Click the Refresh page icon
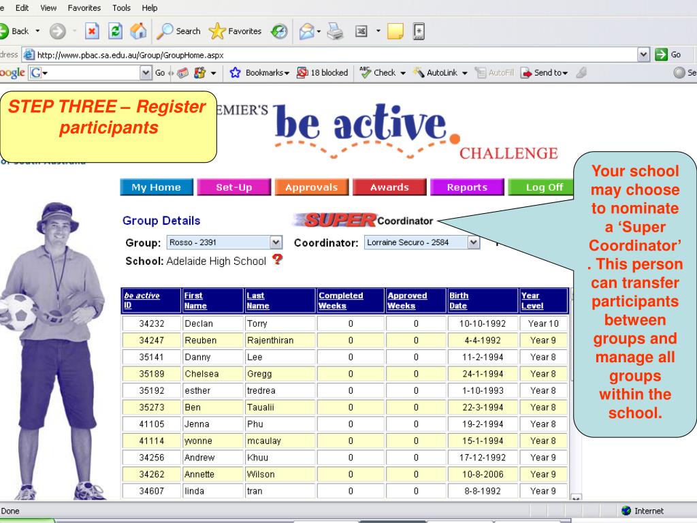The height and width of the screenshot is (523, 697). (116, 31)
